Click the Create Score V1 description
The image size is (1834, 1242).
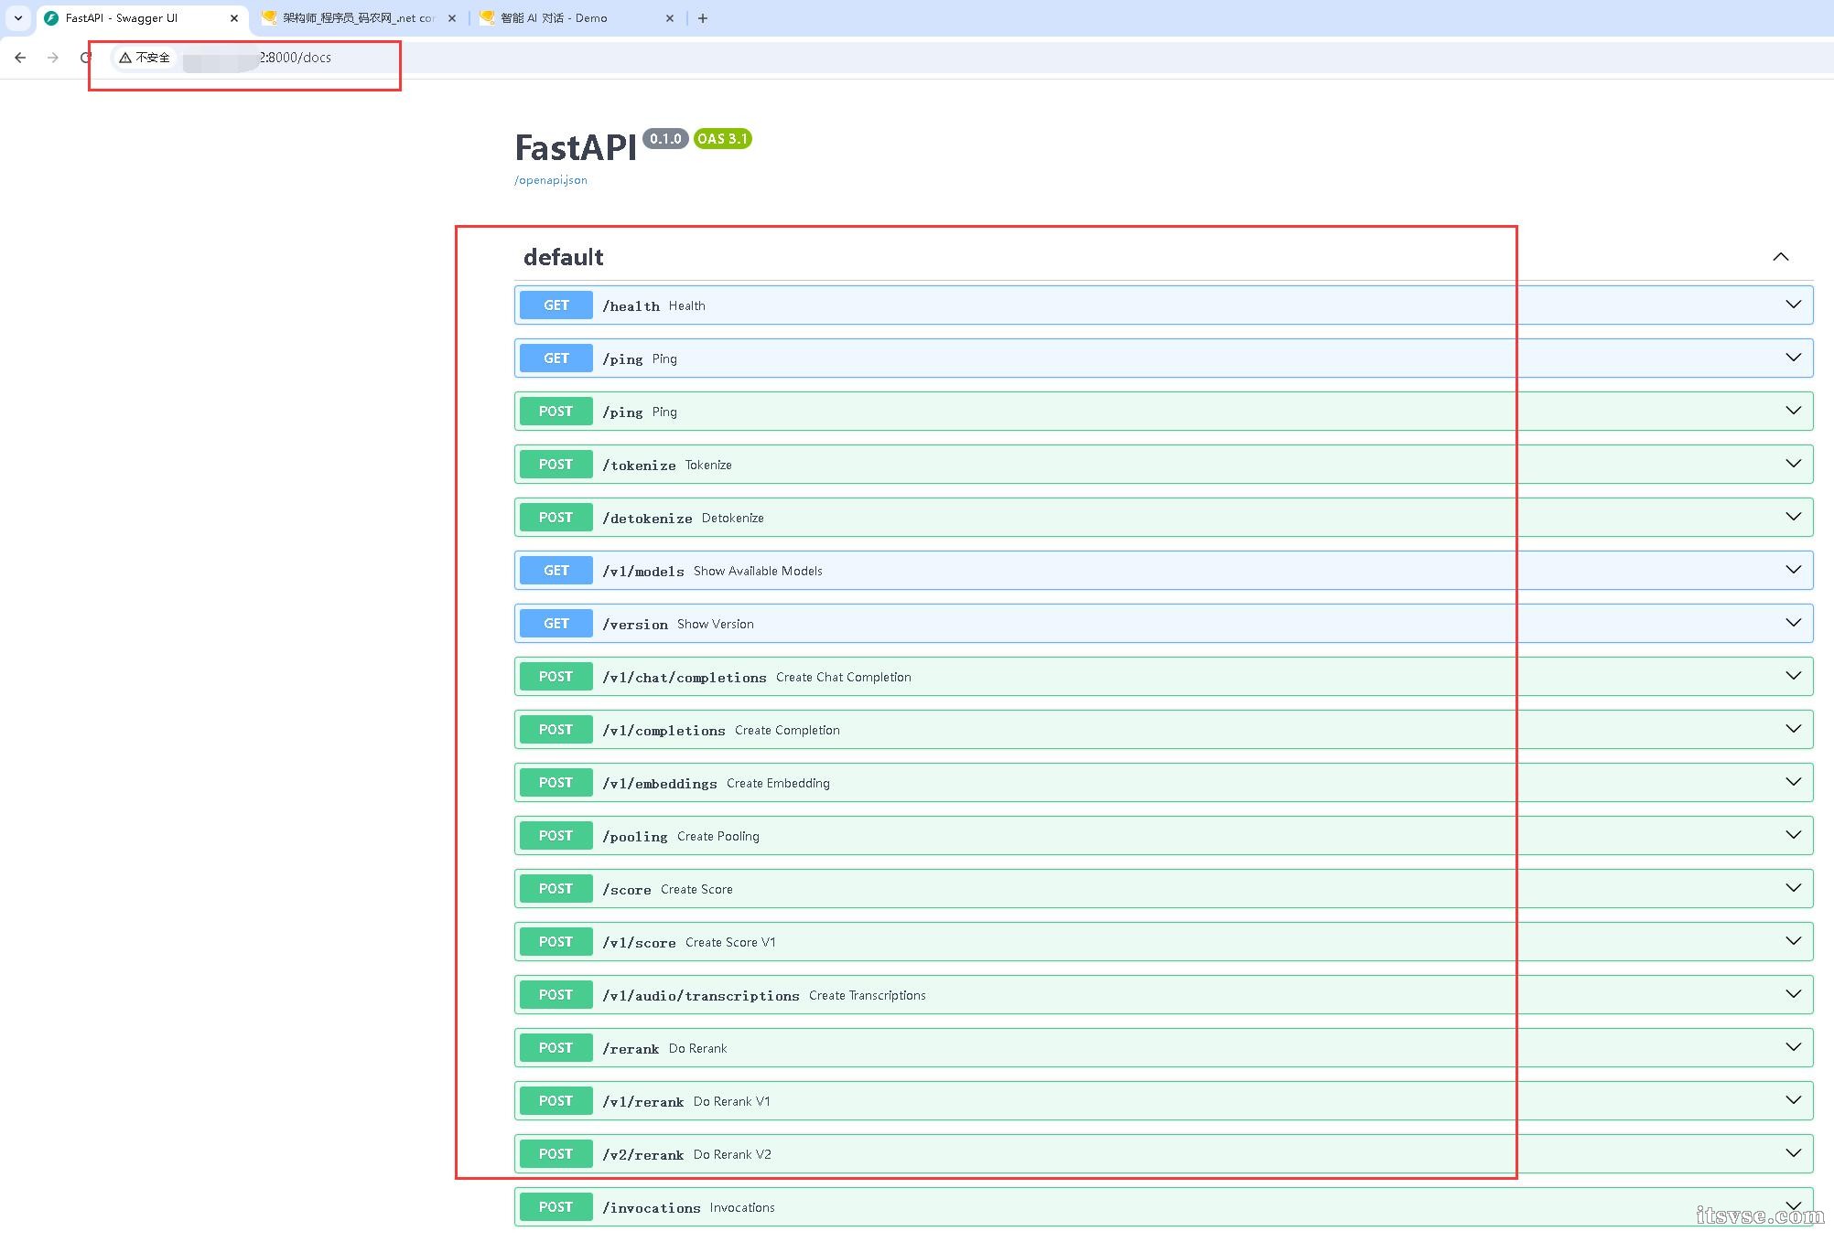pyautogui.click(x=730, y=942)
